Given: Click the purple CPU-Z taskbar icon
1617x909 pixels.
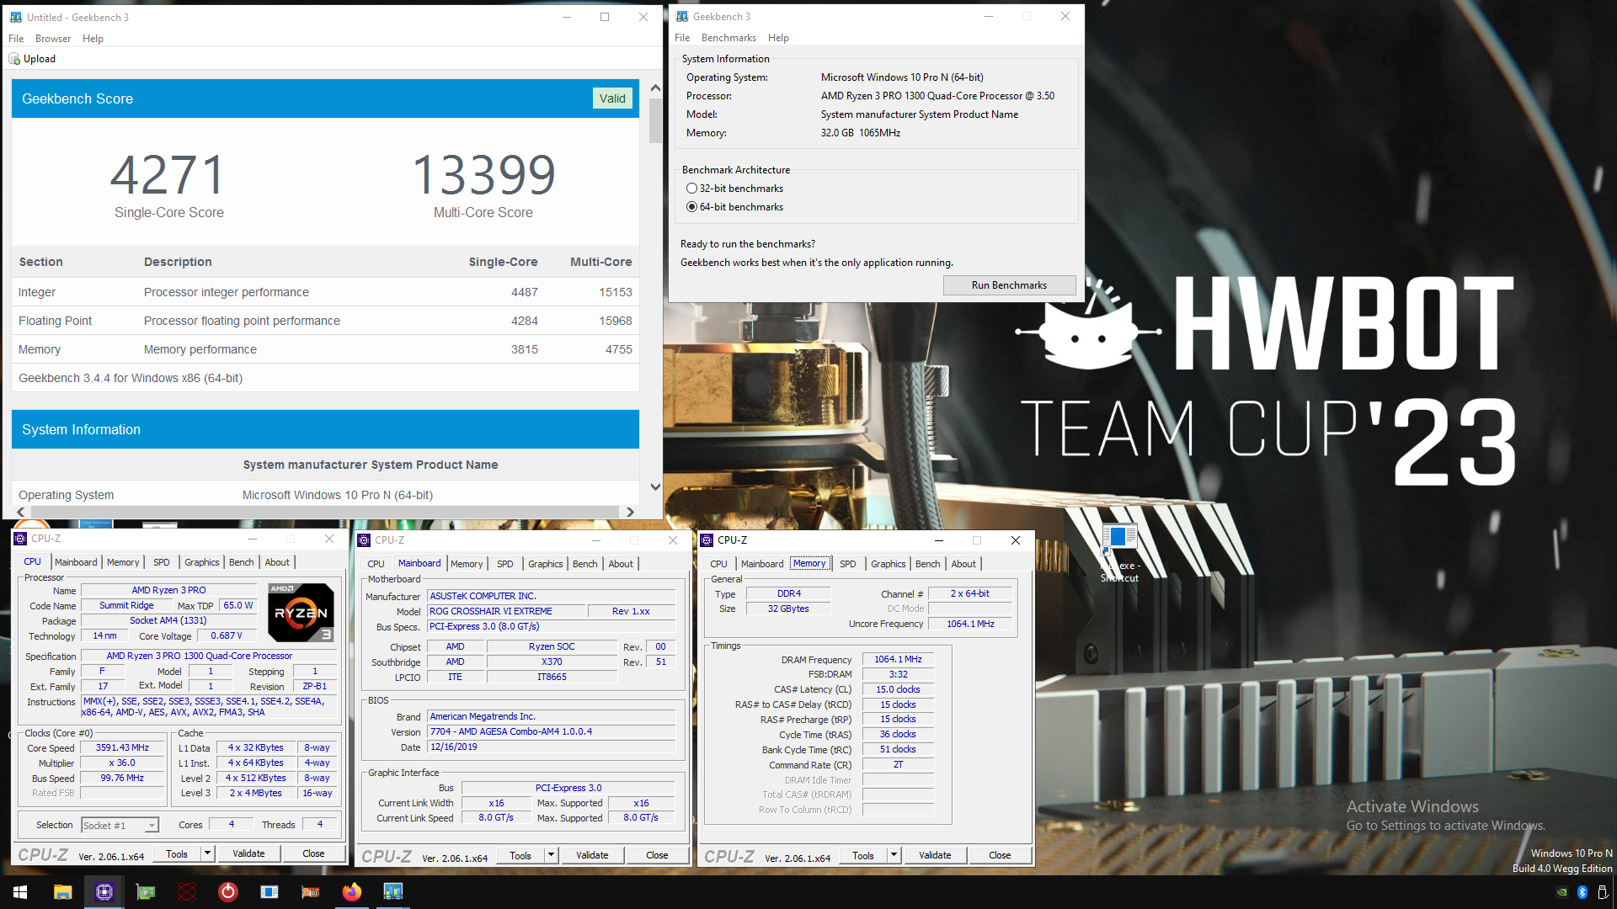Looking at the screenshot, I should [104, 892].
